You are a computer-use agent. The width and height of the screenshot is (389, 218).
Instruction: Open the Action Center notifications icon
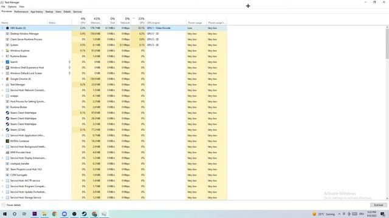point(382,214)
